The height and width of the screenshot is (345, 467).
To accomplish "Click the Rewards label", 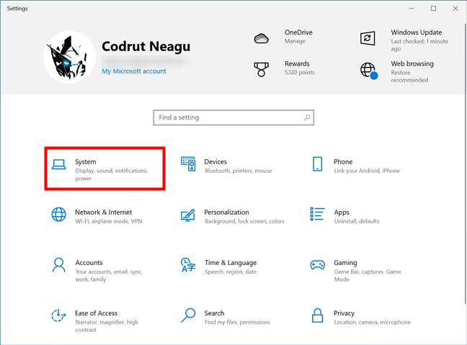I will point(297,63).
